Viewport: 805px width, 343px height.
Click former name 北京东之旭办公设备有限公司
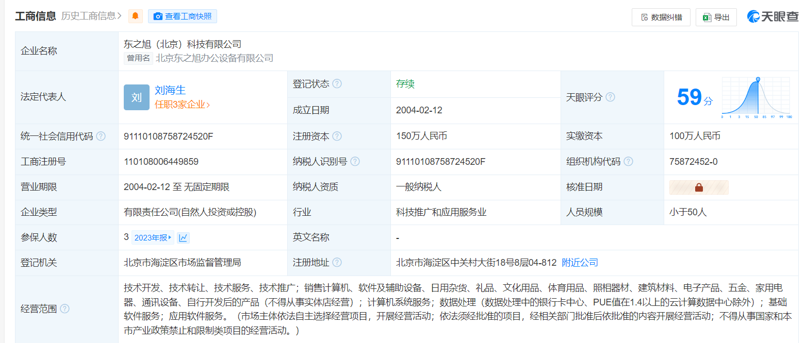(215, 58)
